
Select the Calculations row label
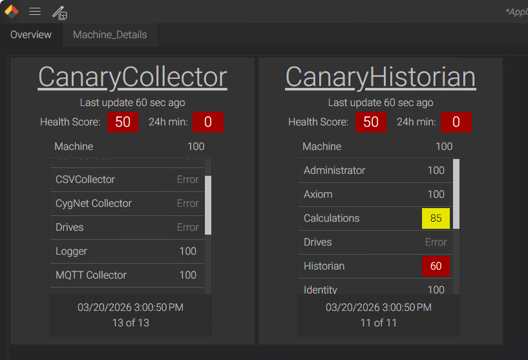point(332,218)
